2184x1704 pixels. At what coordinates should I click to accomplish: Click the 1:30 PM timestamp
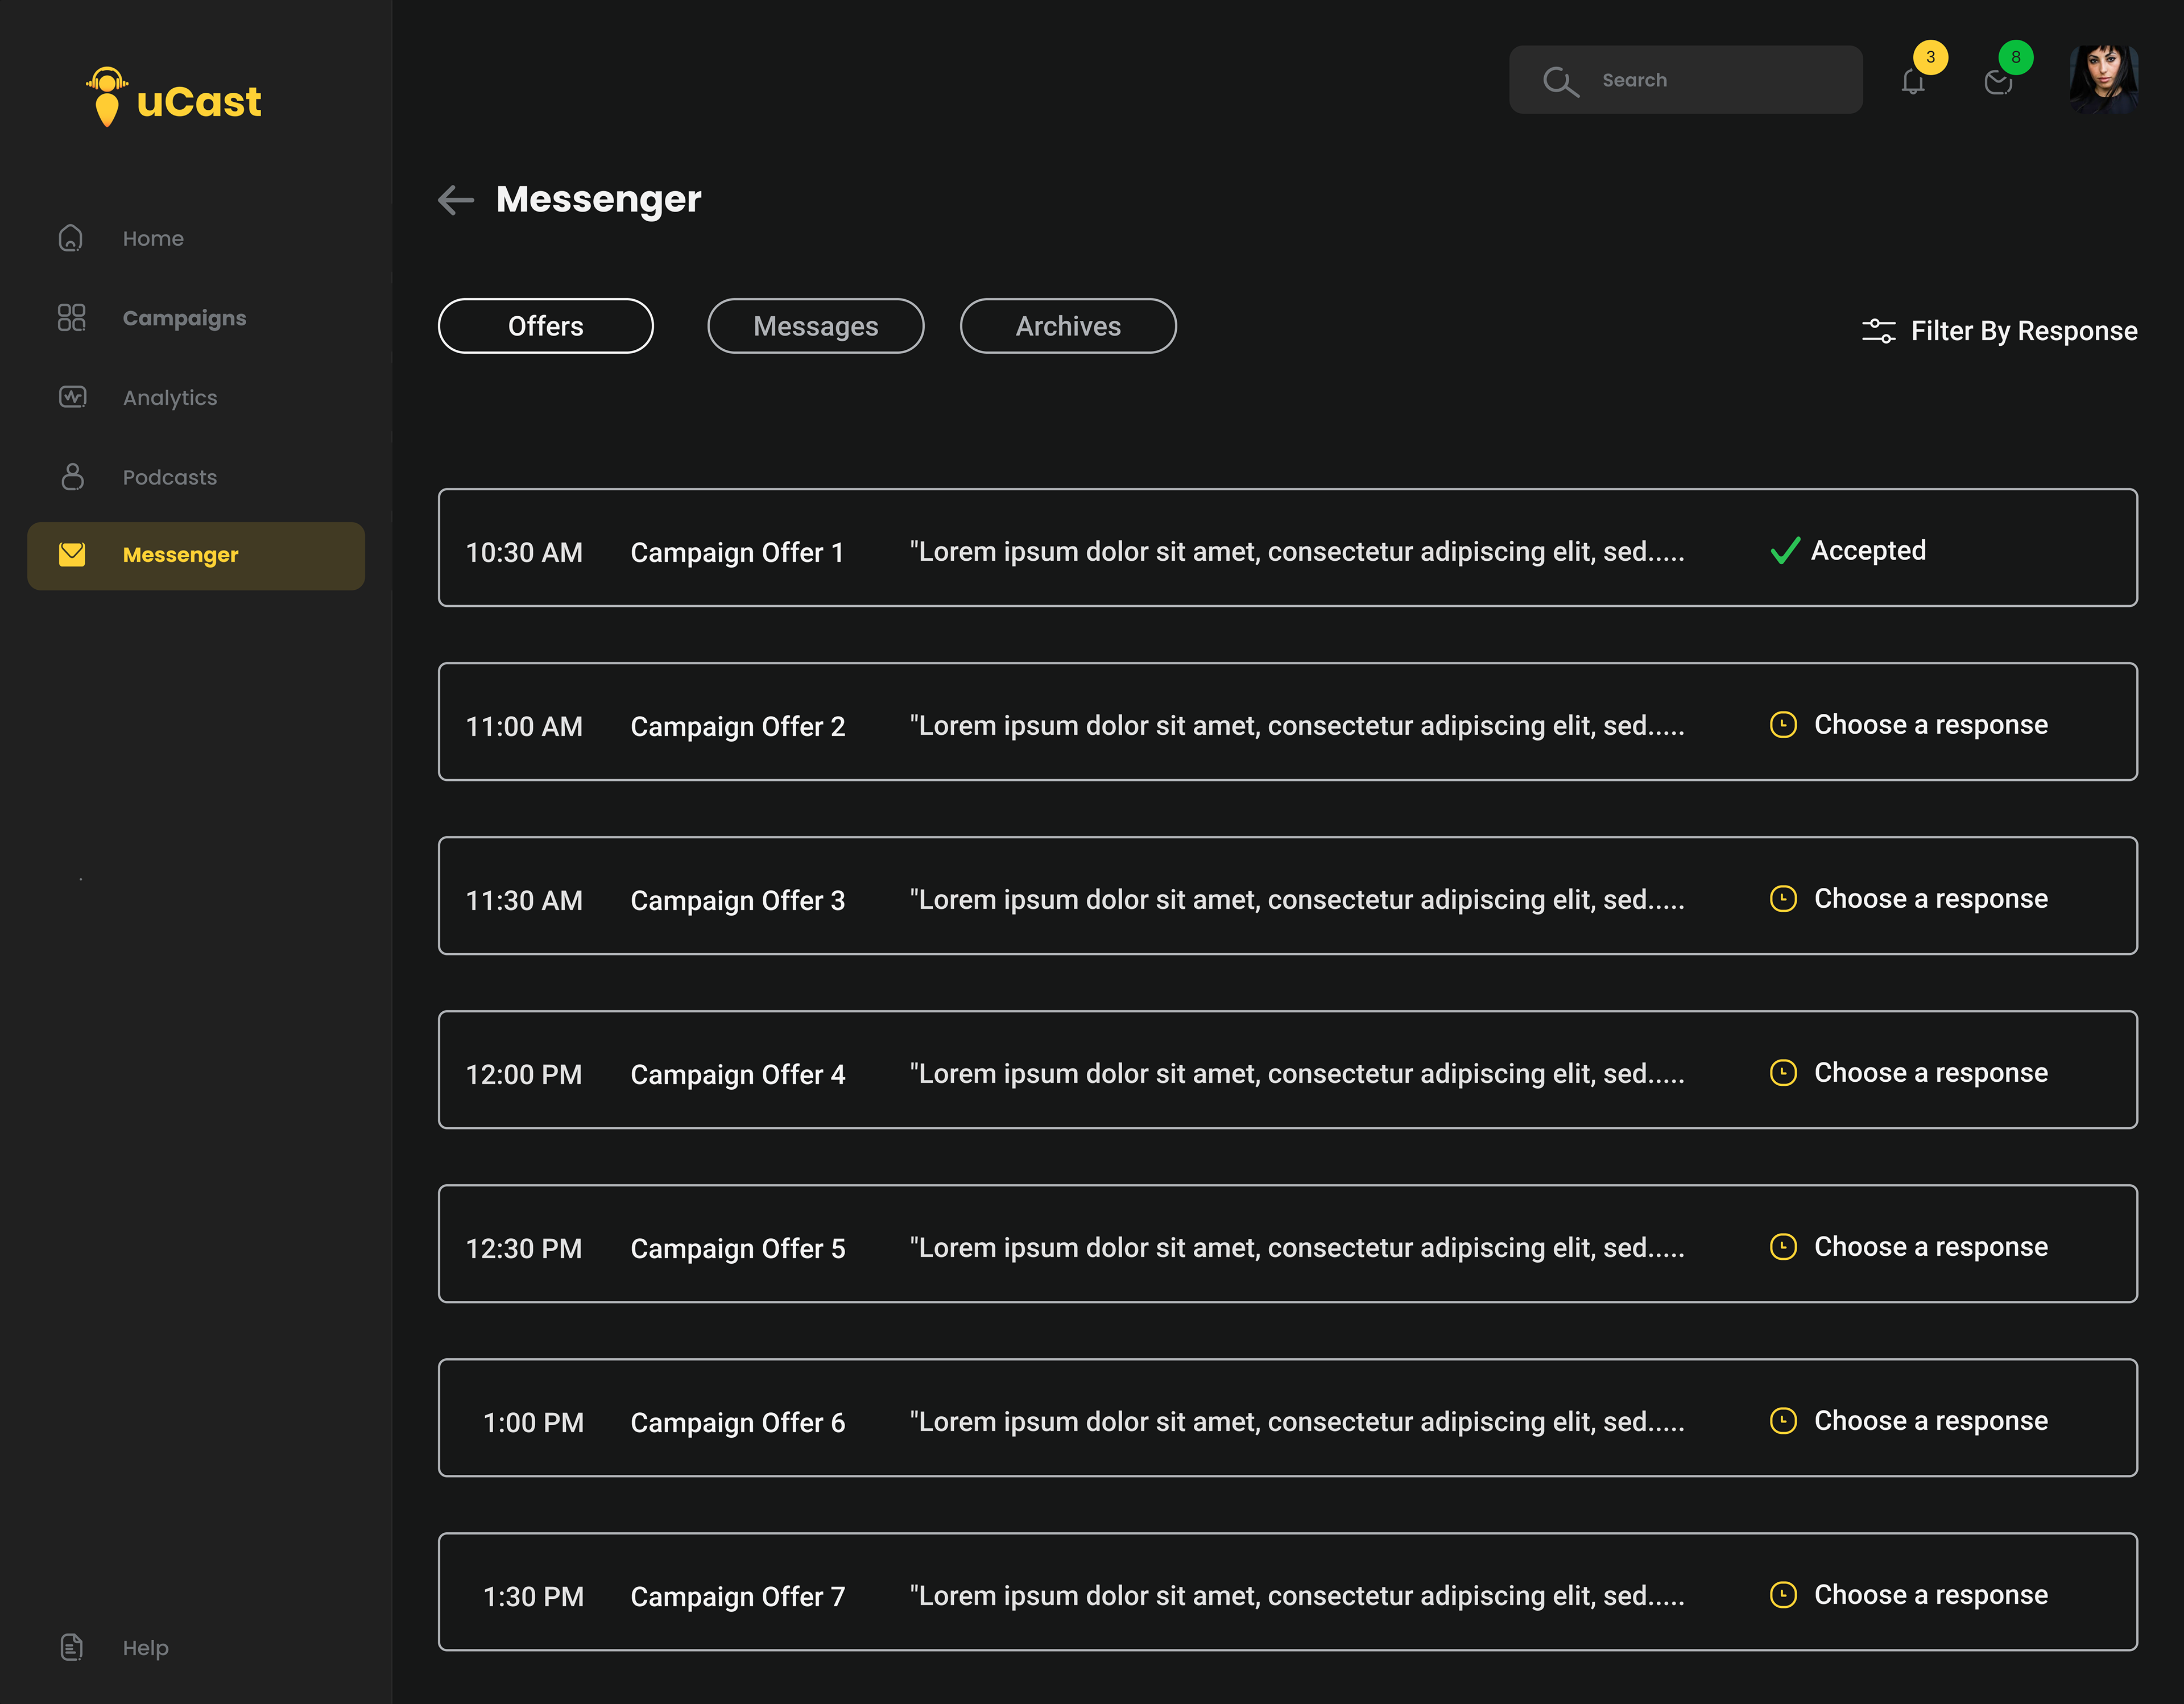coord(533,1596)
